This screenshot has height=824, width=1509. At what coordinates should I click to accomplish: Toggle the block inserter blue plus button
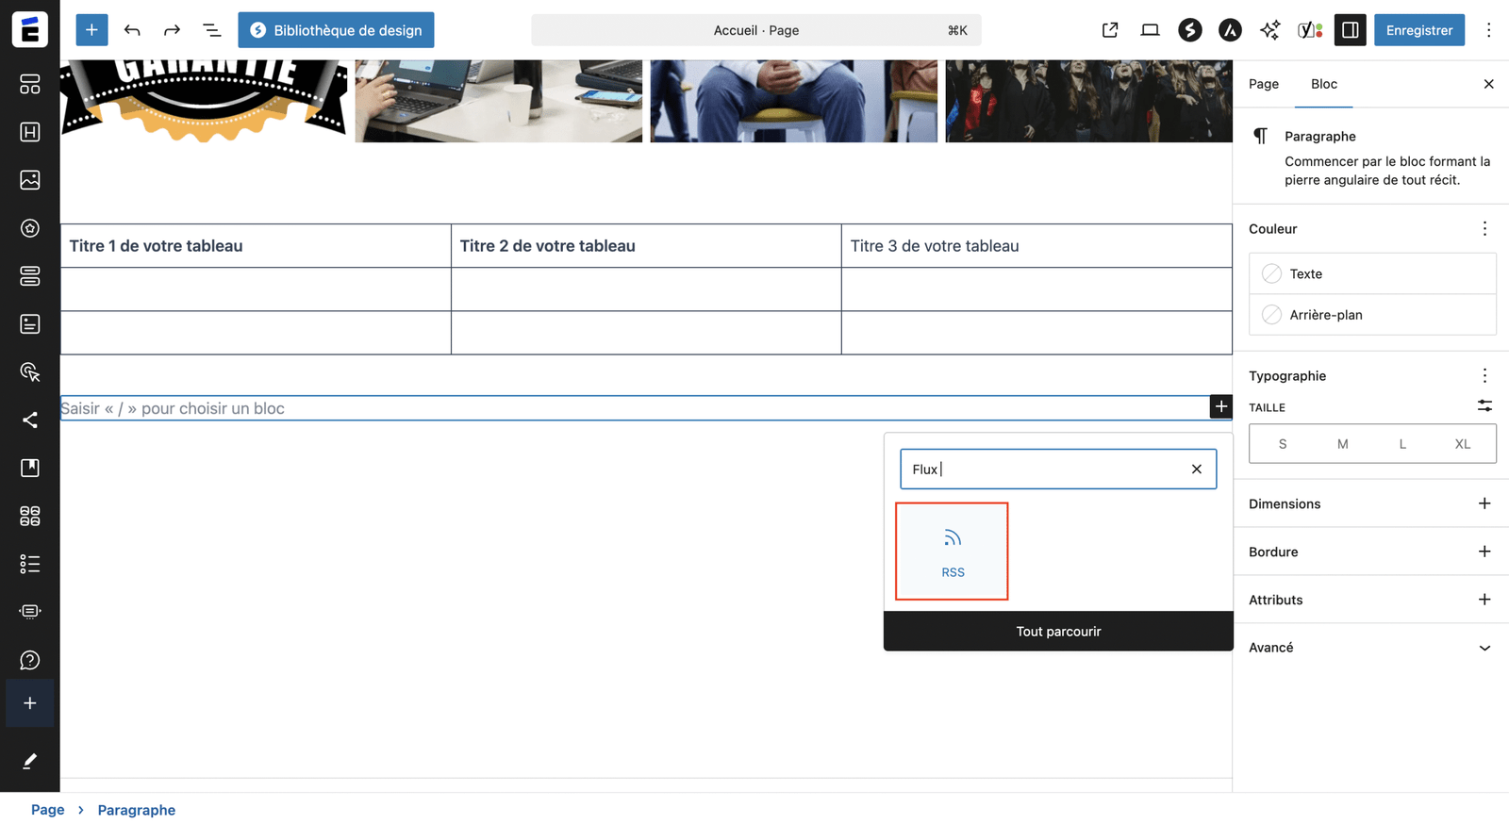tap(91, 30)
